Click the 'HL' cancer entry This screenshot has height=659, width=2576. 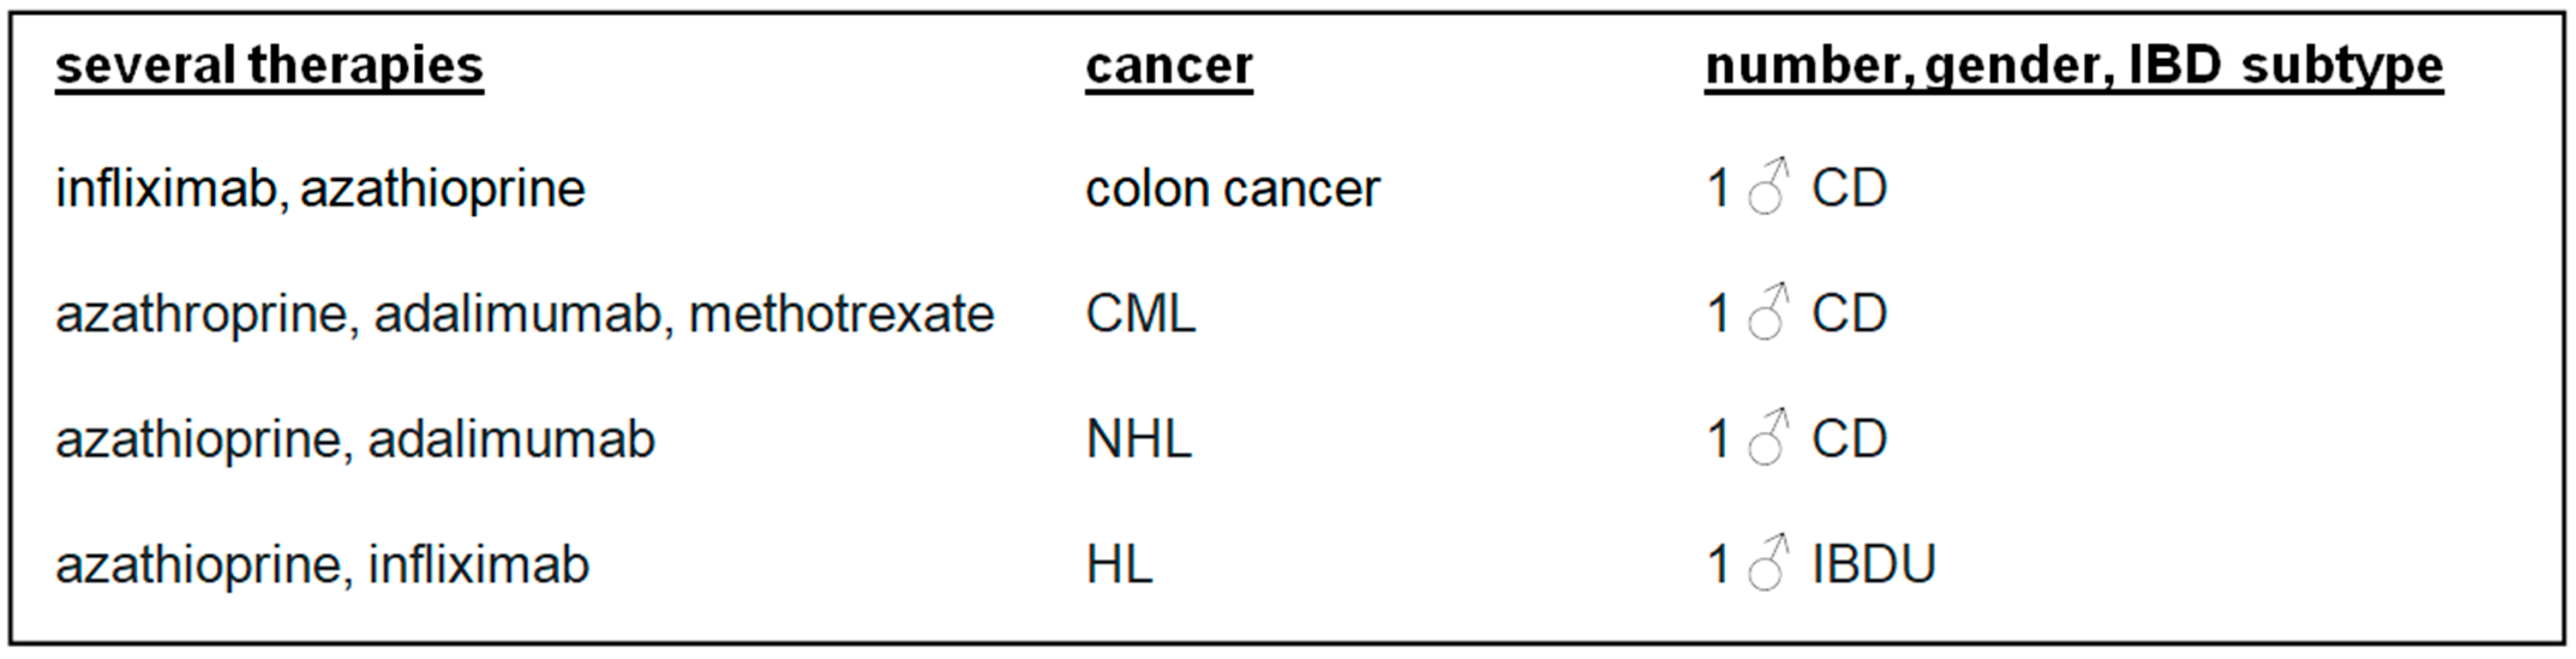pyautogui.click(x=1119, y=564)
